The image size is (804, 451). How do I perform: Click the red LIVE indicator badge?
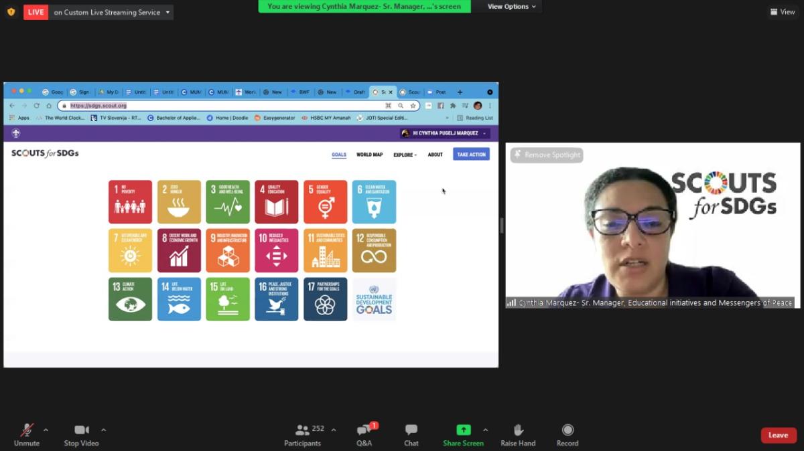click(x=36, y=12)
